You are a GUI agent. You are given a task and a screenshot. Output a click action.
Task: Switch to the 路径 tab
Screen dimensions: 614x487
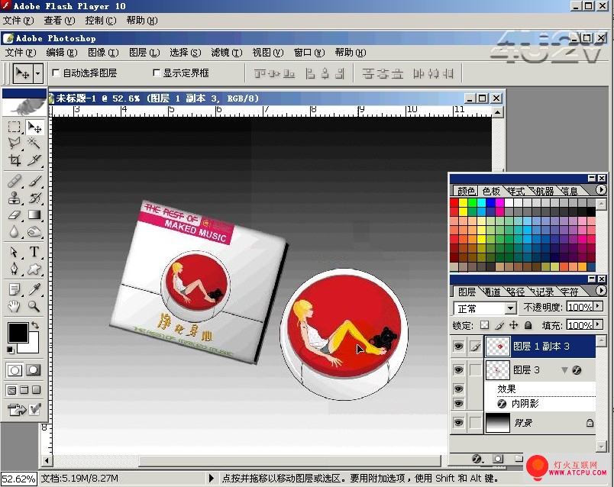click(x=515, y=292)
